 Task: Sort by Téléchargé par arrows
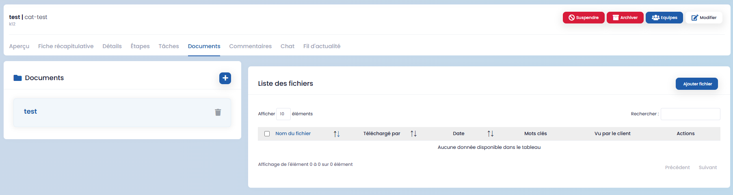[x=413, y=134]
